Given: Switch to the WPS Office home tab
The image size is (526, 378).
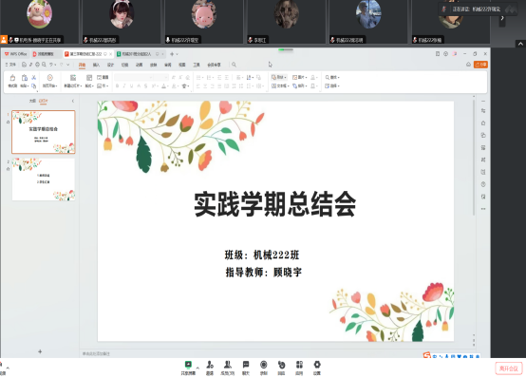Looking at the screenshot, I should point(16,54).
